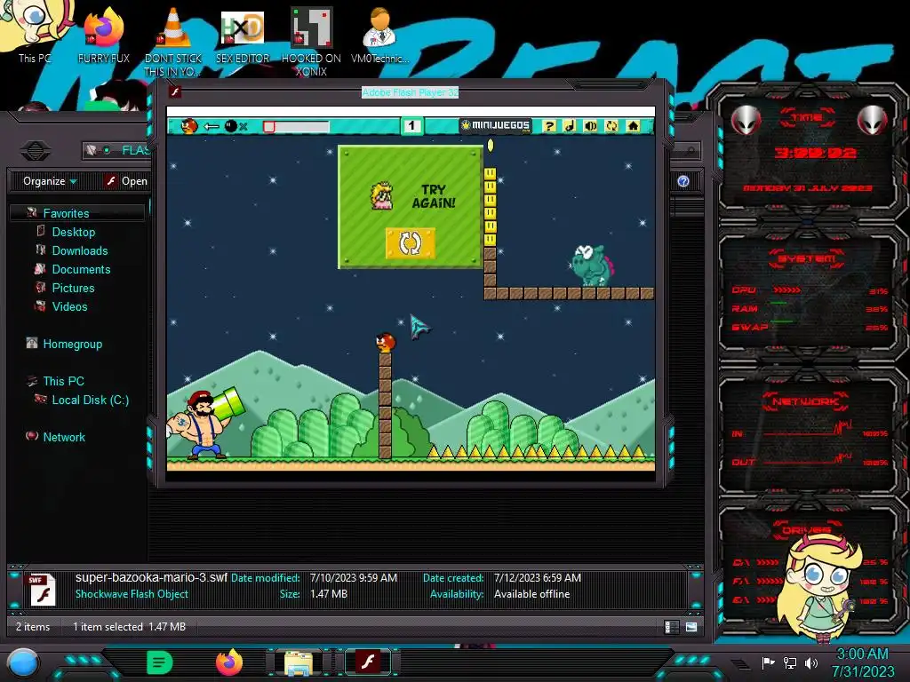Click the Minijuegos logo link
910x682 pixels.
point(497,125)
